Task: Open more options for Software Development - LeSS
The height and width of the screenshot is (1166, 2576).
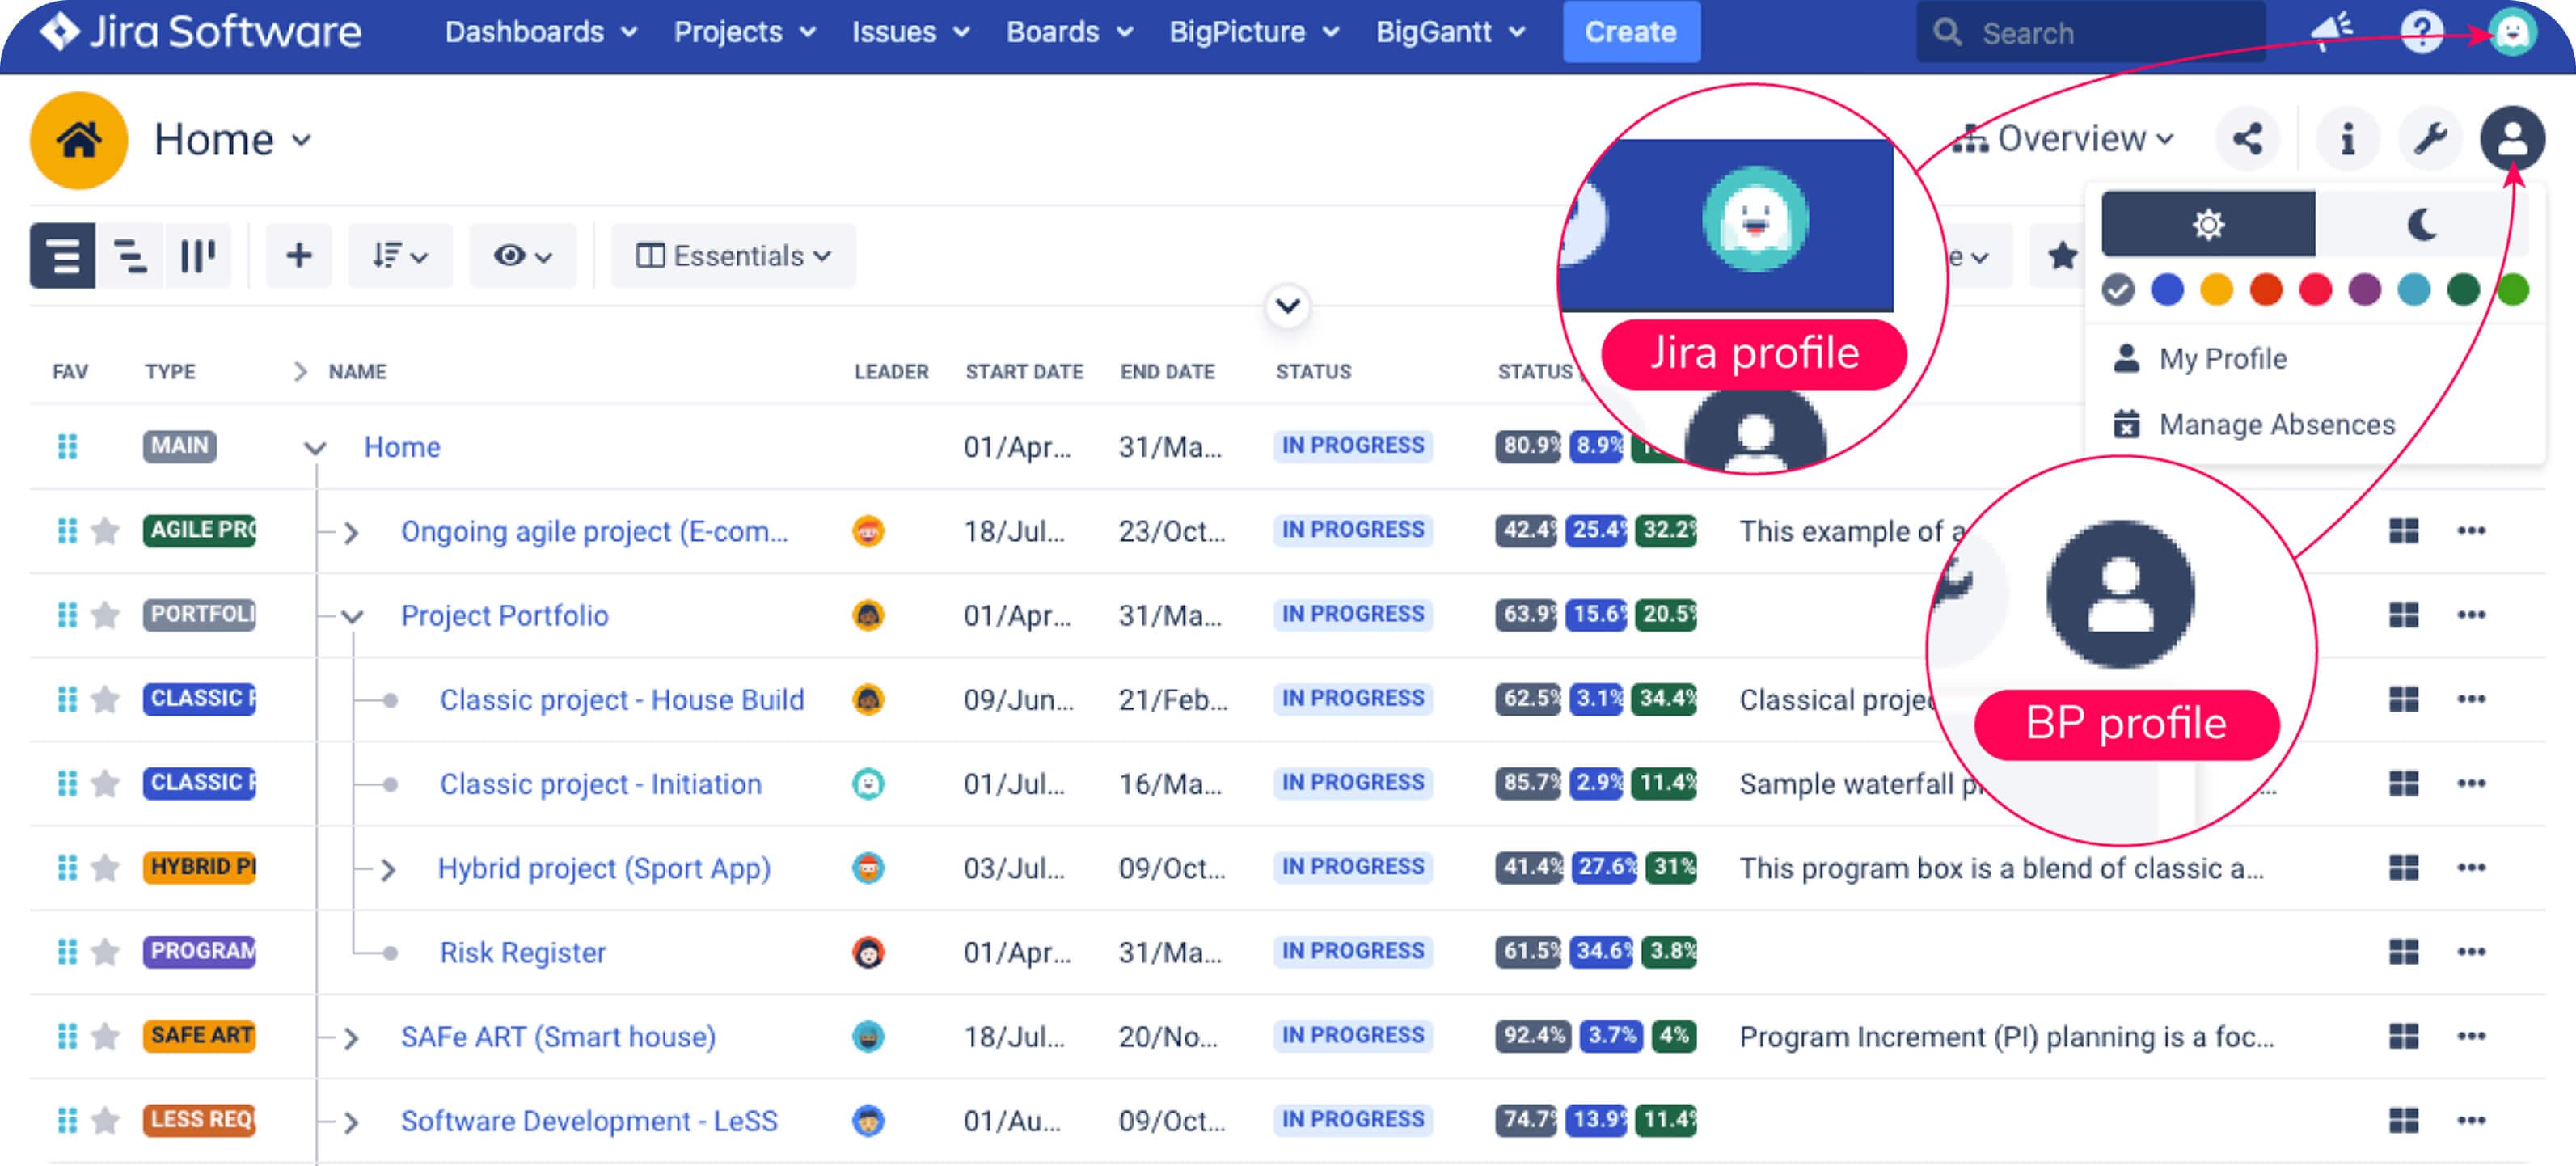Action: point(2471,1120)
